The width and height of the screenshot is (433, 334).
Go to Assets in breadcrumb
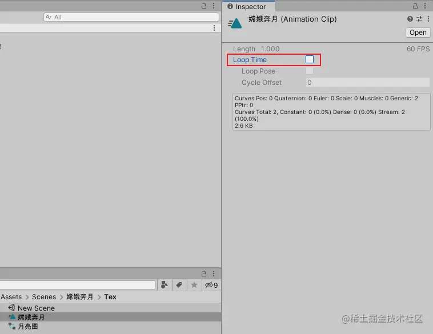pyautogui.click(x=11, y=297)
